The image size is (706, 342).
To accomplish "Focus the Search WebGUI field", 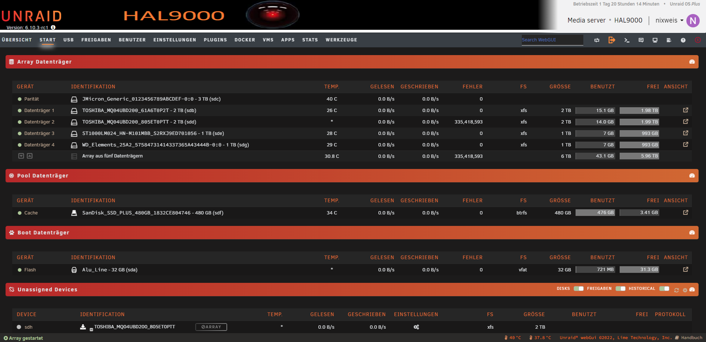I will click(552, 40).
